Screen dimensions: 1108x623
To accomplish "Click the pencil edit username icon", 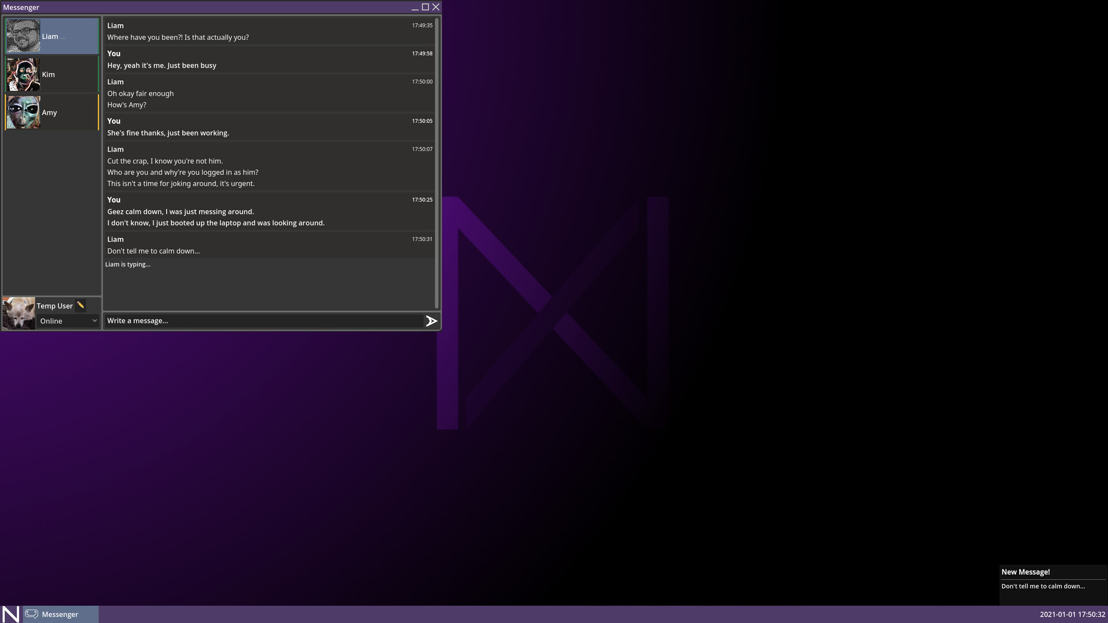I will coord(81,305).
